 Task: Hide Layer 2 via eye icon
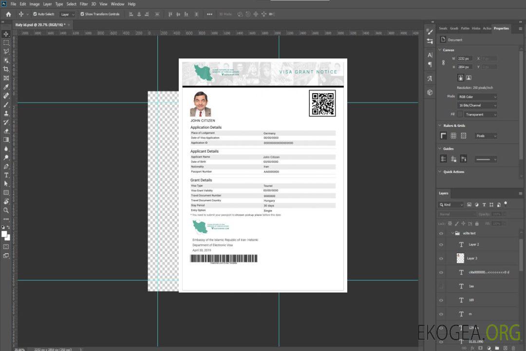tap(441, 245)
